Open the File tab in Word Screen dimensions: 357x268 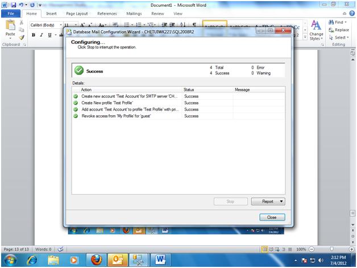tap(11, 14)
